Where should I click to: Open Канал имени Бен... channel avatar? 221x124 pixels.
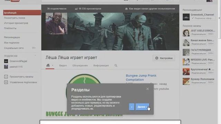186,43
